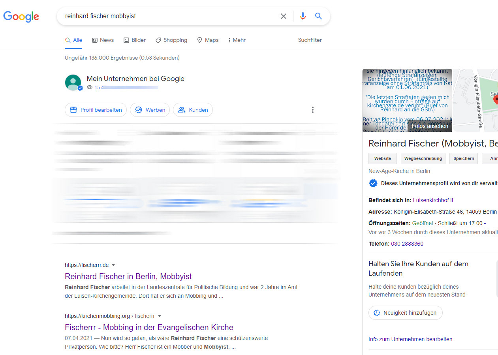Select the Alle results tab
498x355 pixels.
(73, 40)
